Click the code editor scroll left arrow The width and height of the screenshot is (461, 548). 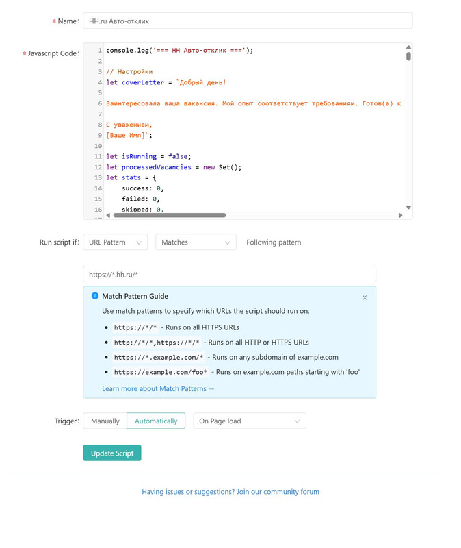click(x=108, y=215)
